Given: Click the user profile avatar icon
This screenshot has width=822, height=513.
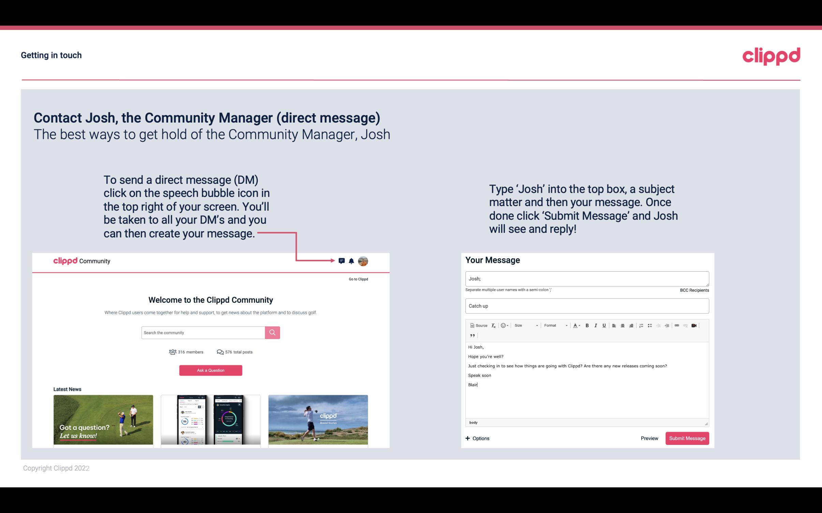Looking at the screenshot, I should [x=363, y=261].
